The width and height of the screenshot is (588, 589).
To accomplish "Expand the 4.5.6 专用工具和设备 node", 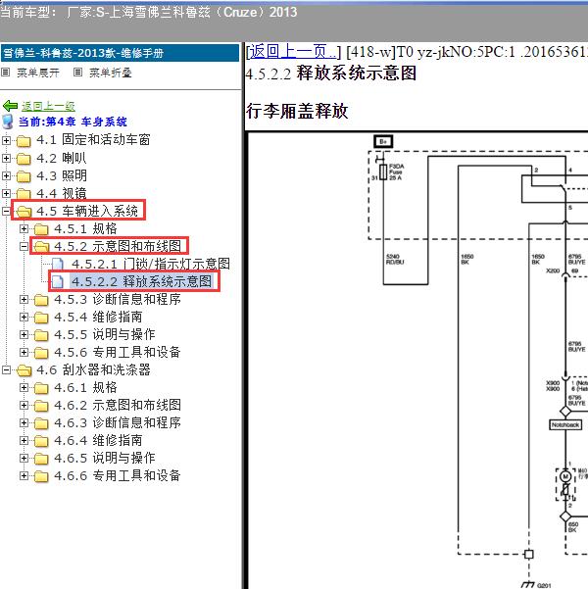I will (24, 353).
